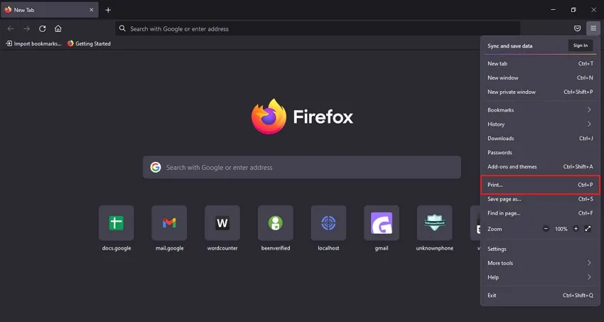Zoom in with the plus button
The height and width of the screenshot is (322, 604).
point(576,229)
